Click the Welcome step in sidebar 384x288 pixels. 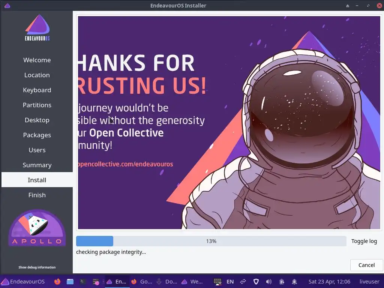[x=37, y=60]
